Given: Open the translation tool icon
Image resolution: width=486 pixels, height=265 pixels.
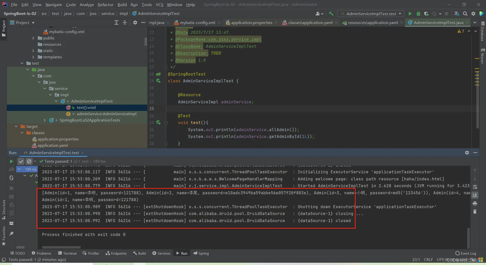Looking at the screenshot, I should 457,14.
